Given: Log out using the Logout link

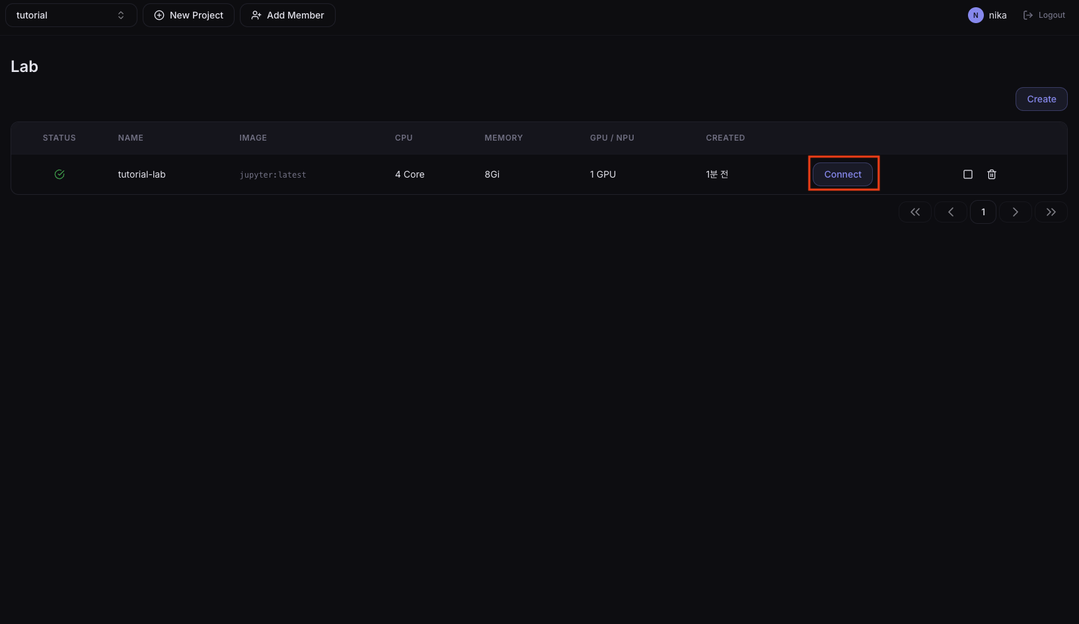Looking at the screenshot, I should click(1044, 15).
